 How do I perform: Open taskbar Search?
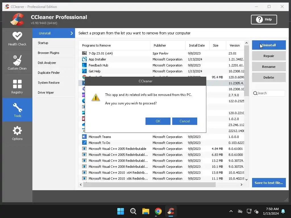(133, 211)
